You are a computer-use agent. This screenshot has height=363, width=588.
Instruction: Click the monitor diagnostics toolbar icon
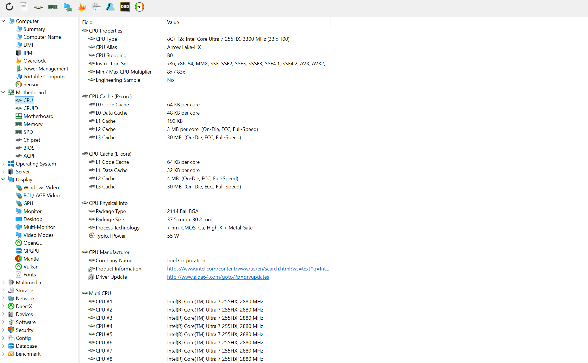(67, 7)
